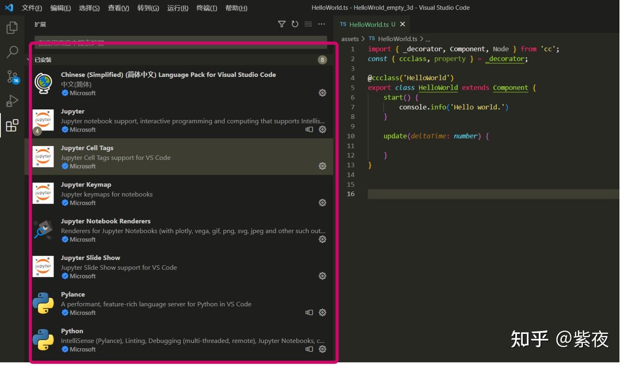626x366 pixels.
Task: Open Source Control view with 16 badge
Action: click(12, 77)
